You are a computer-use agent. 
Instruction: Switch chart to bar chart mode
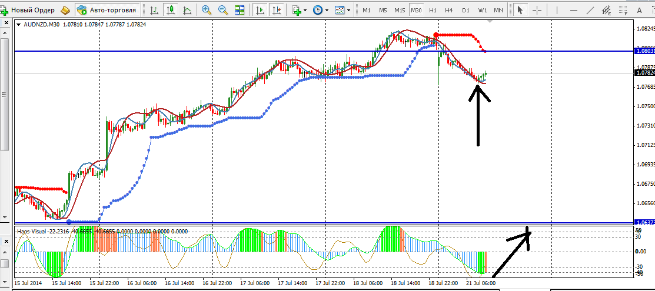point(154,10)
